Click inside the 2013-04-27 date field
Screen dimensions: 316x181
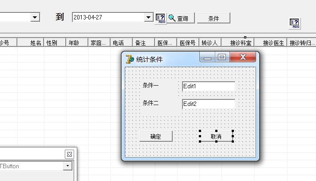tap(108, 17)
